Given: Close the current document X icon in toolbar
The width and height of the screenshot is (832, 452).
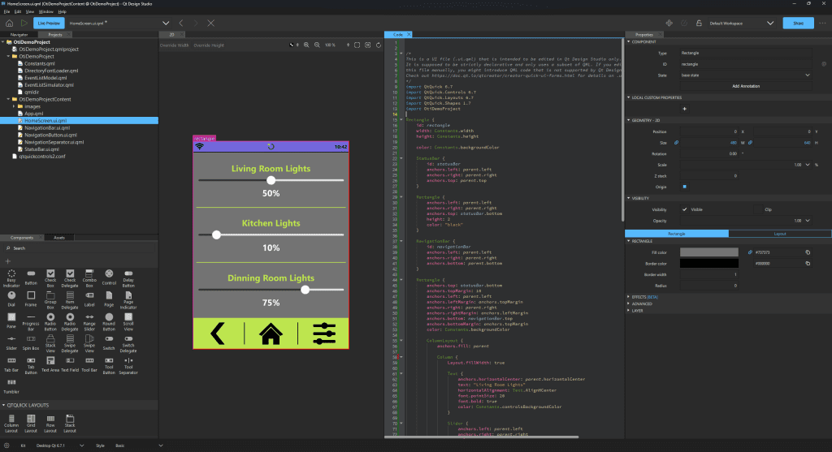Looking at the screenshot, I should click(210, 24).
